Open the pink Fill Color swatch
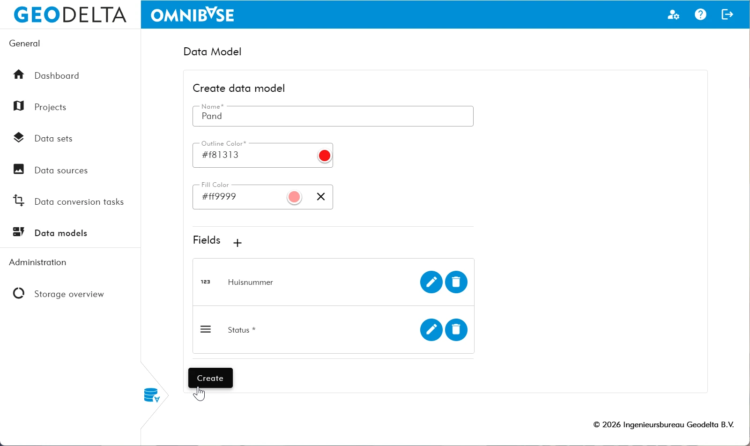Viewport: 750px width, 446px height. click(294, 197)
